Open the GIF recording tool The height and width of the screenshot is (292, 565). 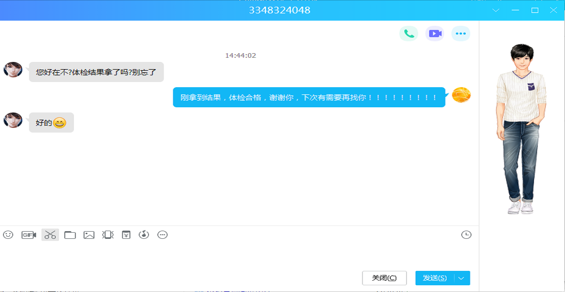(x=29, y=235)
